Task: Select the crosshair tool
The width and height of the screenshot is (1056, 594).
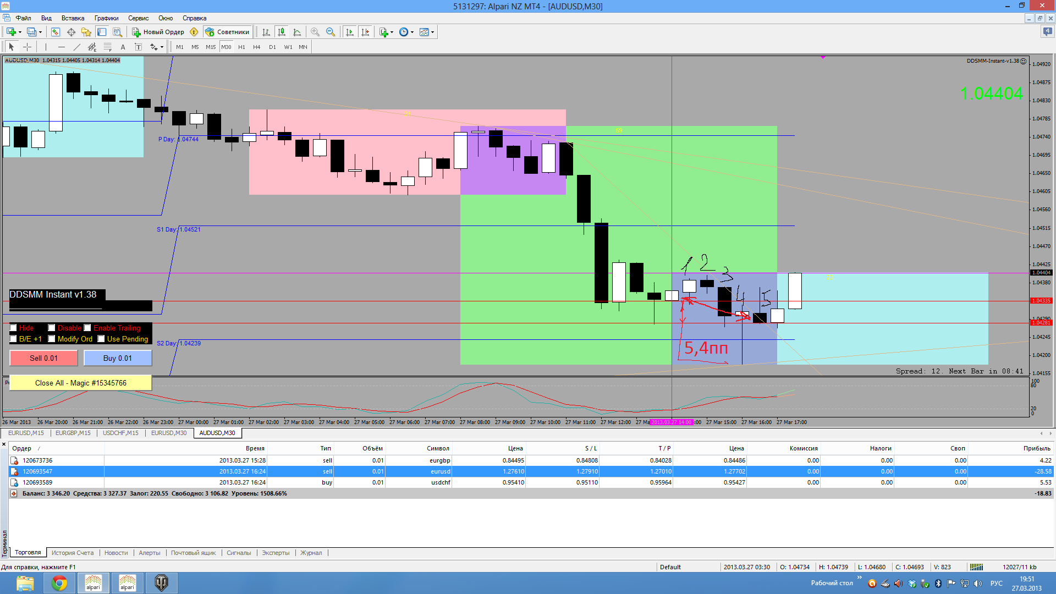Action: [x=27, y=47]
